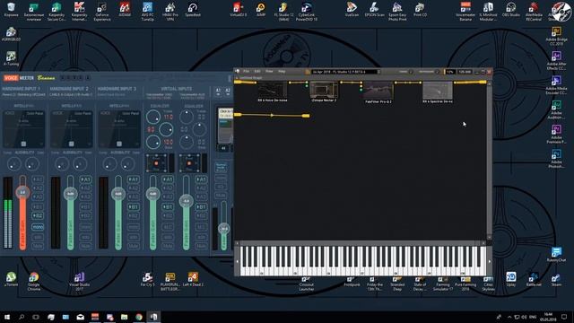Screen dimensions: 574x323
Task: Open Uplay desktop icon
Action: tap(511, 279)
